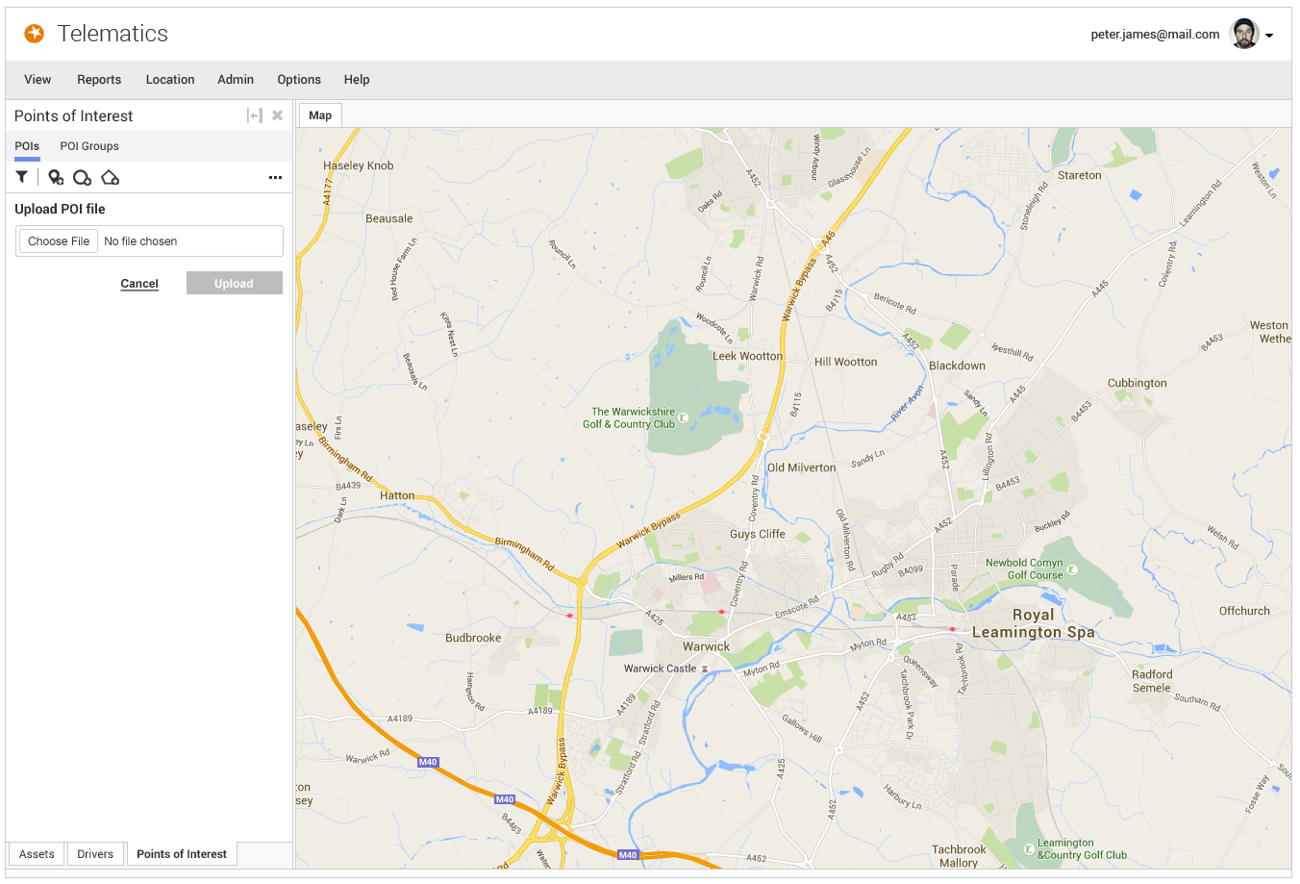The width and height of the screenshot is (1300, 884).
Task: Add a new point POI marker
Action: [56, 177]
